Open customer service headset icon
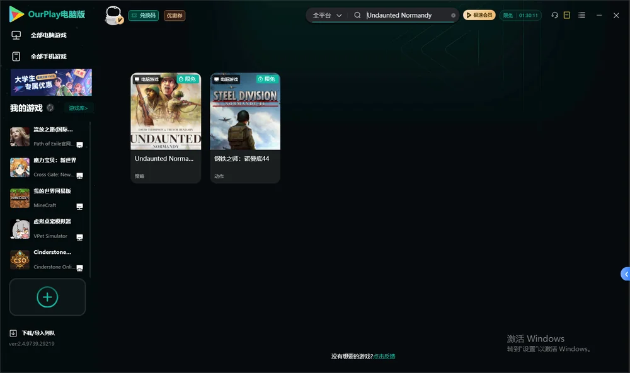630x373 pixels. (554, 15)
